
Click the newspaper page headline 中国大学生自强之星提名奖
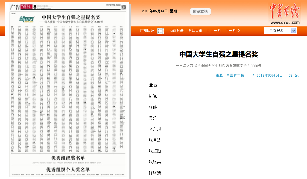tap(71, 17)
